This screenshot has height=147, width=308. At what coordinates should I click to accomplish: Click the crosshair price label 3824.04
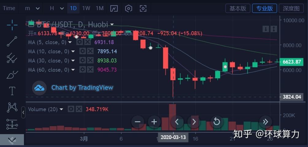point(291,97)
